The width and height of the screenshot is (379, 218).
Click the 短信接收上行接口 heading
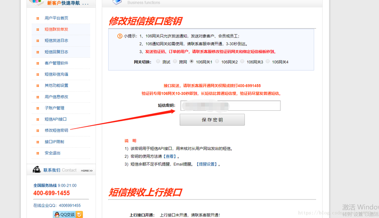point(146,192)
